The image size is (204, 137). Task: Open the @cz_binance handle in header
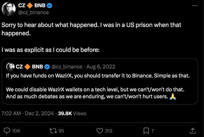point(34,12)
